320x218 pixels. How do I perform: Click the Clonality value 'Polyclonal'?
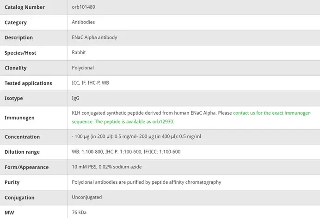click(83, 68)
